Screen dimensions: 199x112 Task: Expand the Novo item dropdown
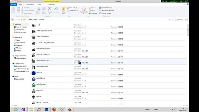pos(72,8)
